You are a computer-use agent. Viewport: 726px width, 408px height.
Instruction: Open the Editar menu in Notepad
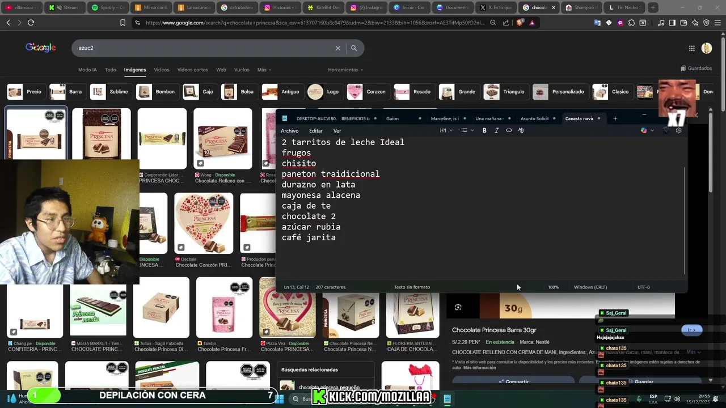[x=316, y=131]
